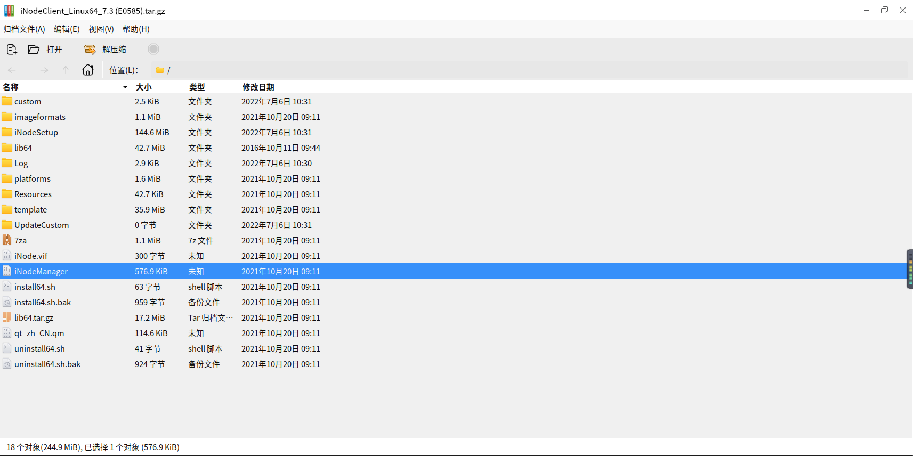Click the archive manager title bar icon
Viewport: 913px width, 456px height.
point(9,10)
